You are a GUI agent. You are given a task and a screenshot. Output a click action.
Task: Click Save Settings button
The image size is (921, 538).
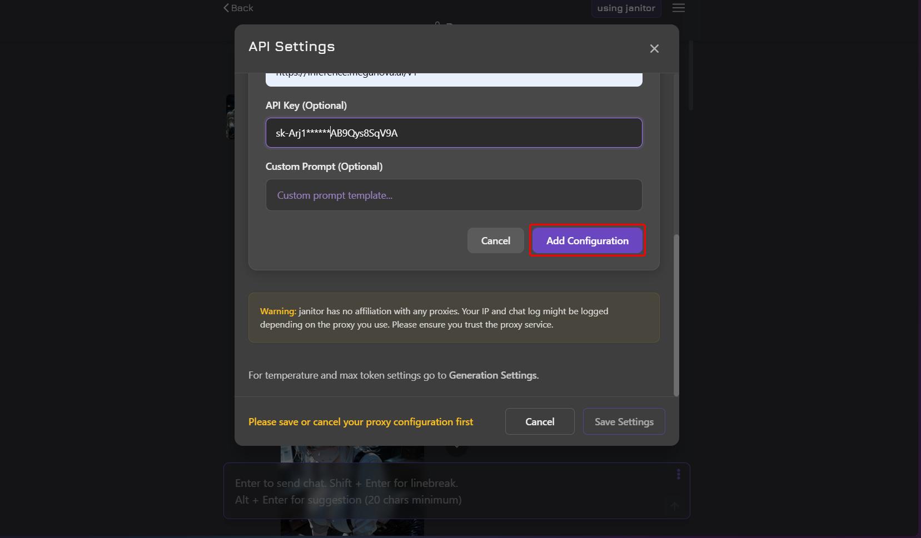[624, 422]
